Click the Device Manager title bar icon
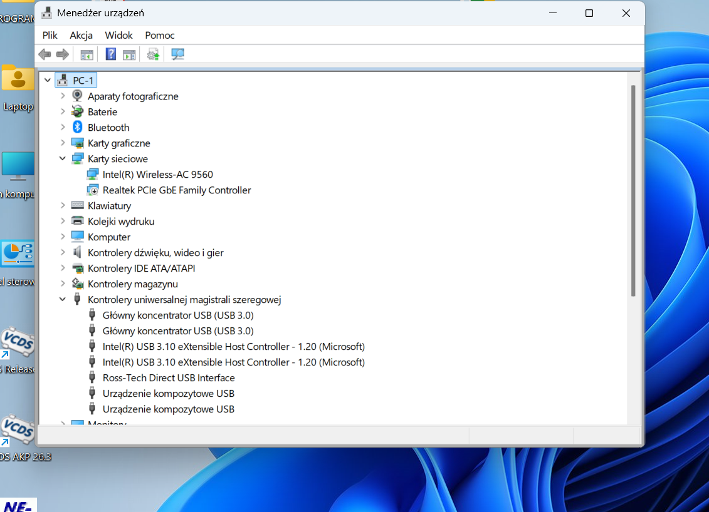The width and height of the screenshot is (709, 512). tap(46, 13)
